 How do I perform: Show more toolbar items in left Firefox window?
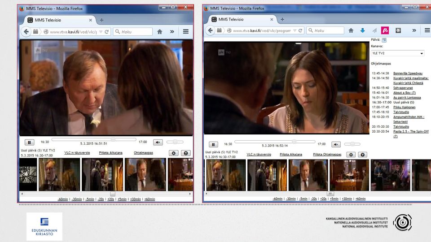click(172, 32)
